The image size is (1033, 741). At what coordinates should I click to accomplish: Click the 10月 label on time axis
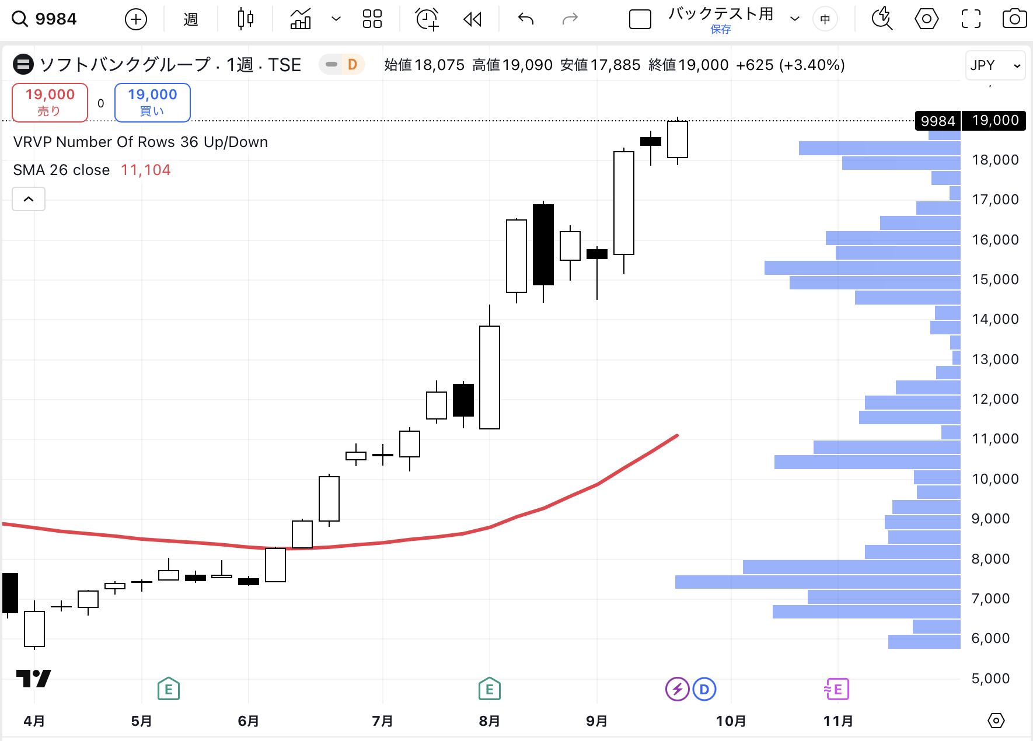coord(731,721)
